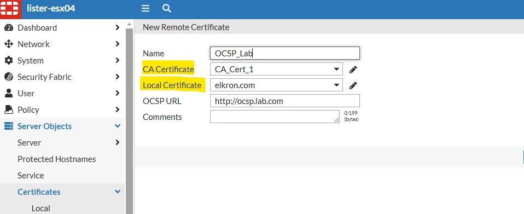Open the CA Certificate dropdown
The height and width of the screenshot is (214, 524).
pos(276,69)
